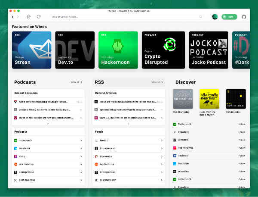Image resolution: width=258 pixels, height=197 pixels.
Task: Expand Ars Technica chevron in Feeds list
Action: [x=162, y=164]
